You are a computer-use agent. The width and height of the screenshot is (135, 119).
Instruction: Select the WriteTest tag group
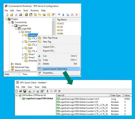coord(33,61)
